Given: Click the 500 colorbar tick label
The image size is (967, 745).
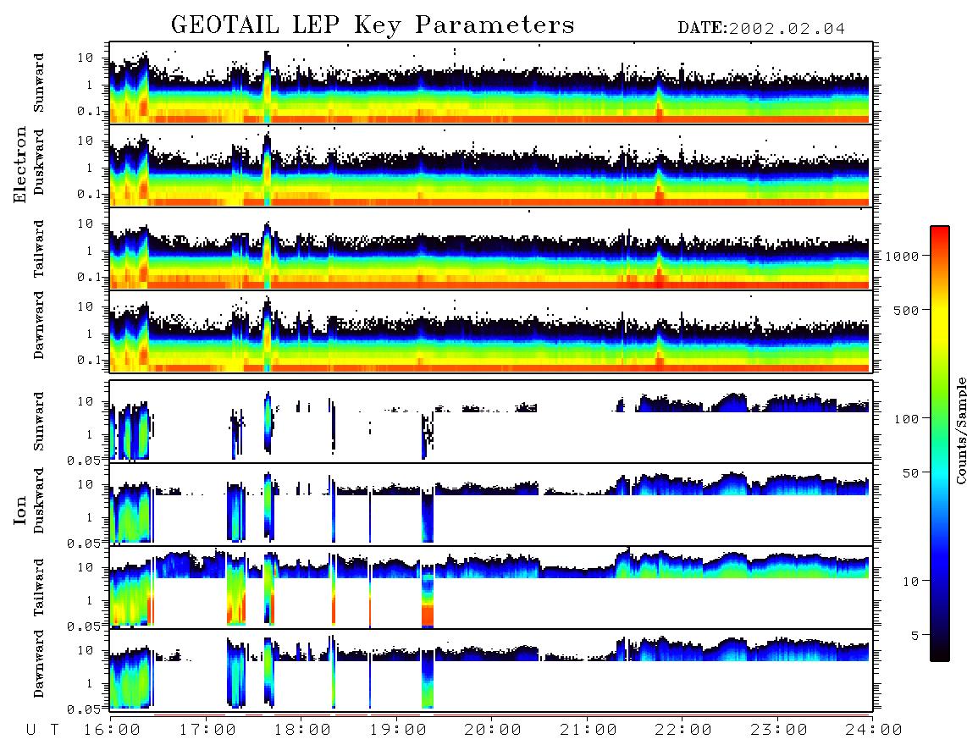Looking at the screenshot, I should (x=907, y=310).
